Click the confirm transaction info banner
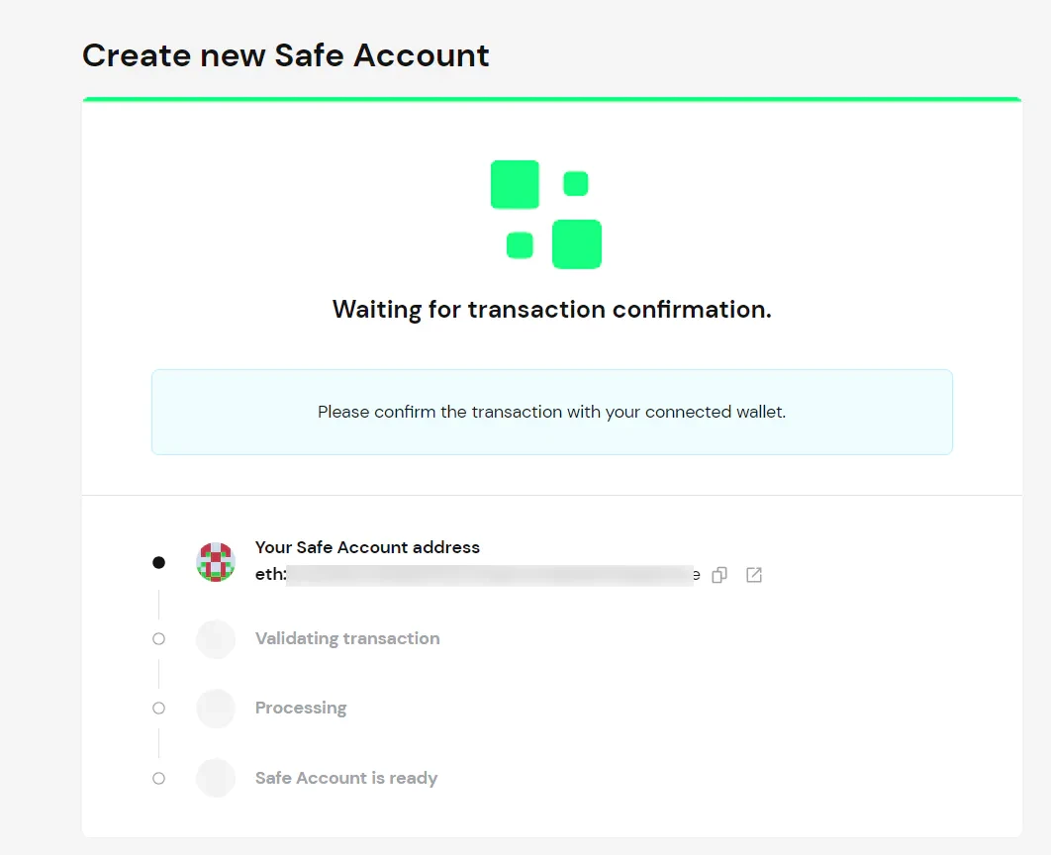The width and height of the screenshot is (1051, 855). (x=551, y=412)
